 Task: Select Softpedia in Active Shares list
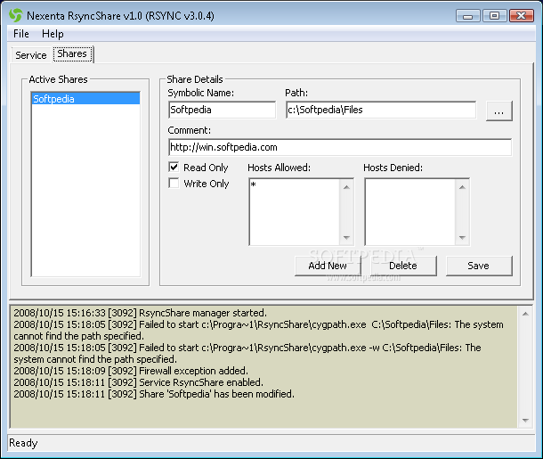click(85, 99)
